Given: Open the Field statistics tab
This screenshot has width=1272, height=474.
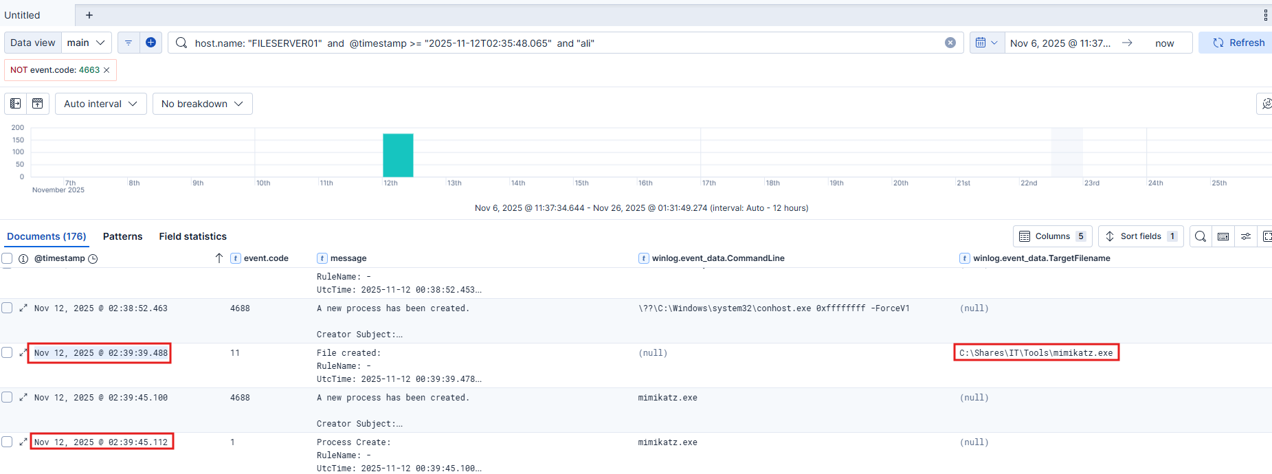Looking at the screenshot, I should 192,236.
